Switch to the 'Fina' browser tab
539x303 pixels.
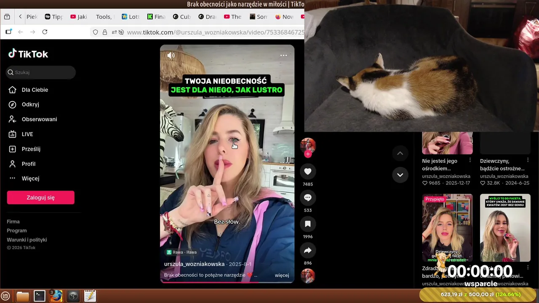click(156, 17)
